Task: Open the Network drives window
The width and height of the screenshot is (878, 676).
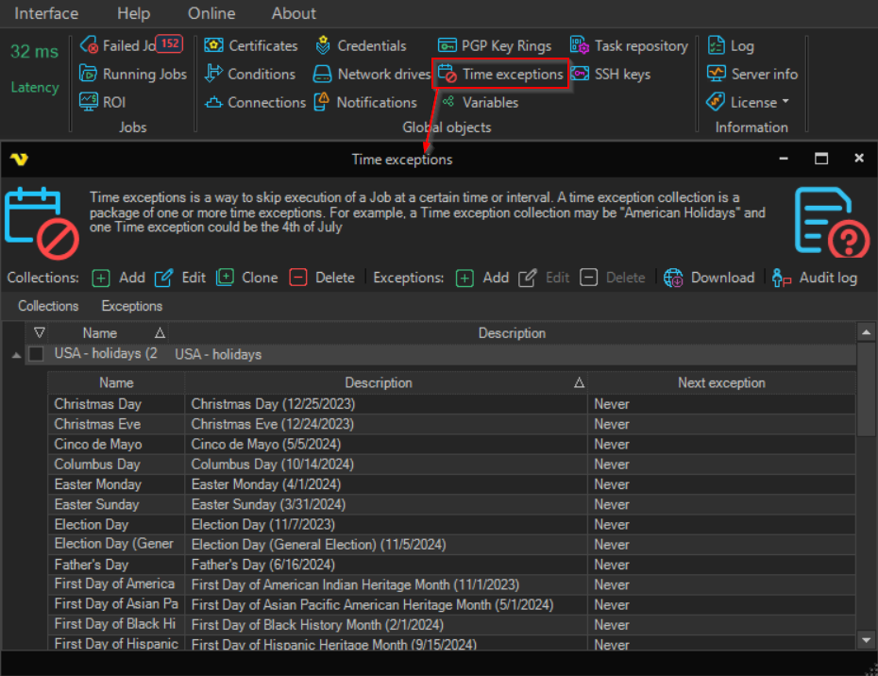Action: point(372,74)
